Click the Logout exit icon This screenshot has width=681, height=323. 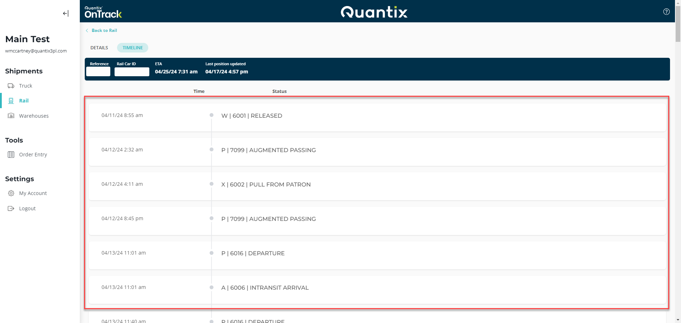[x=11, y=208]
